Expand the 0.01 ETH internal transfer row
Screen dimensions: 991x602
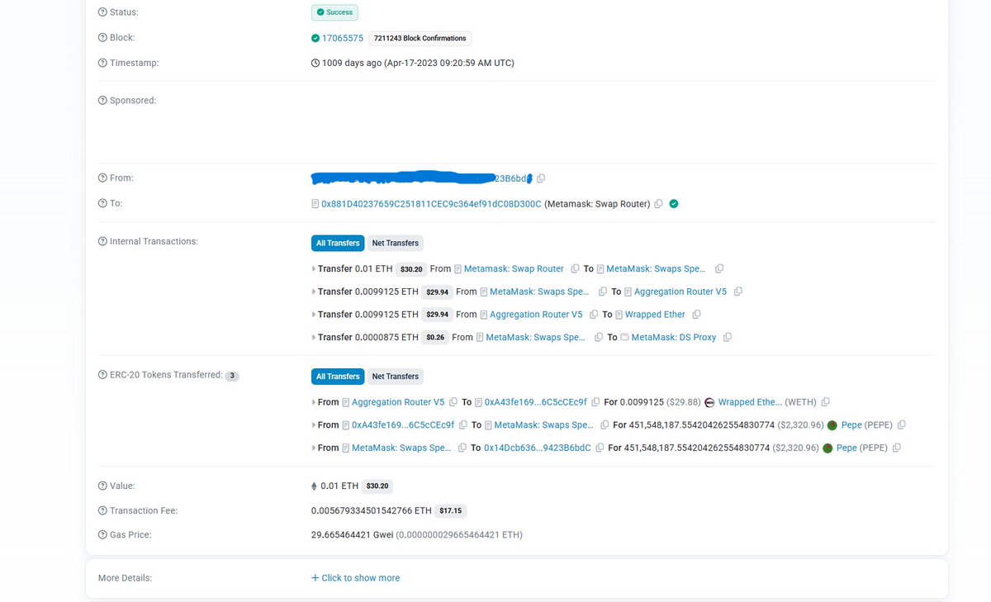point(314,269)
